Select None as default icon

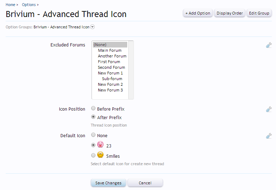(x=93, y=135)
